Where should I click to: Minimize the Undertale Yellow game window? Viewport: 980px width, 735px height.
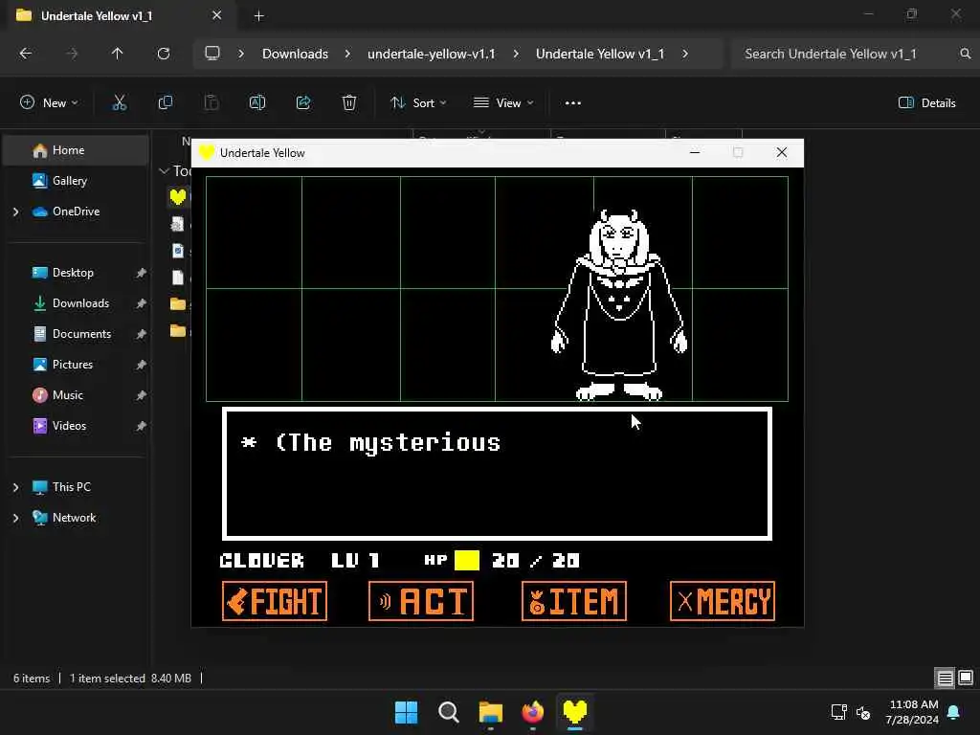pos(695,152)
